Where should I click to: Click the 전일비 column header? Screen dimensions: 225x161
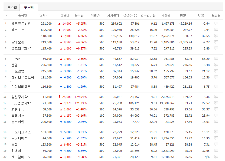click(64, 15)
